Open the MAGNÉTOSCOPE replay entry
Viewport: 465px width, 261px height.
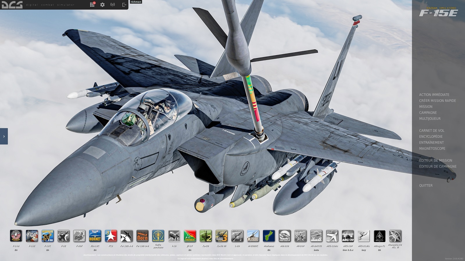click(x=432, y=148)
